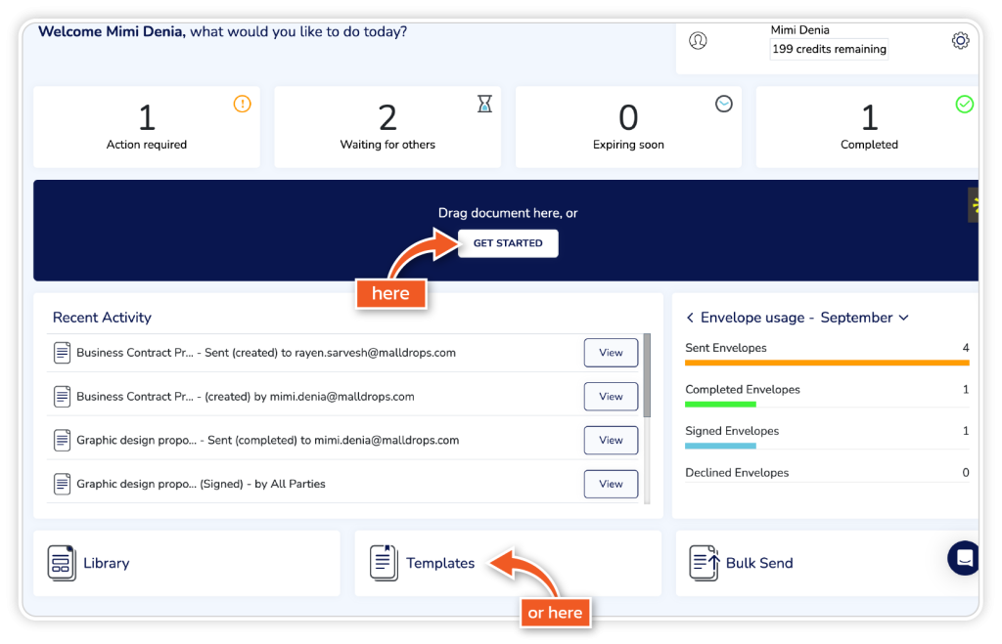The height and width of the screenshot is (644, 1002).
Task: Open the user profile avatar icon
Action: click(698, 41)
